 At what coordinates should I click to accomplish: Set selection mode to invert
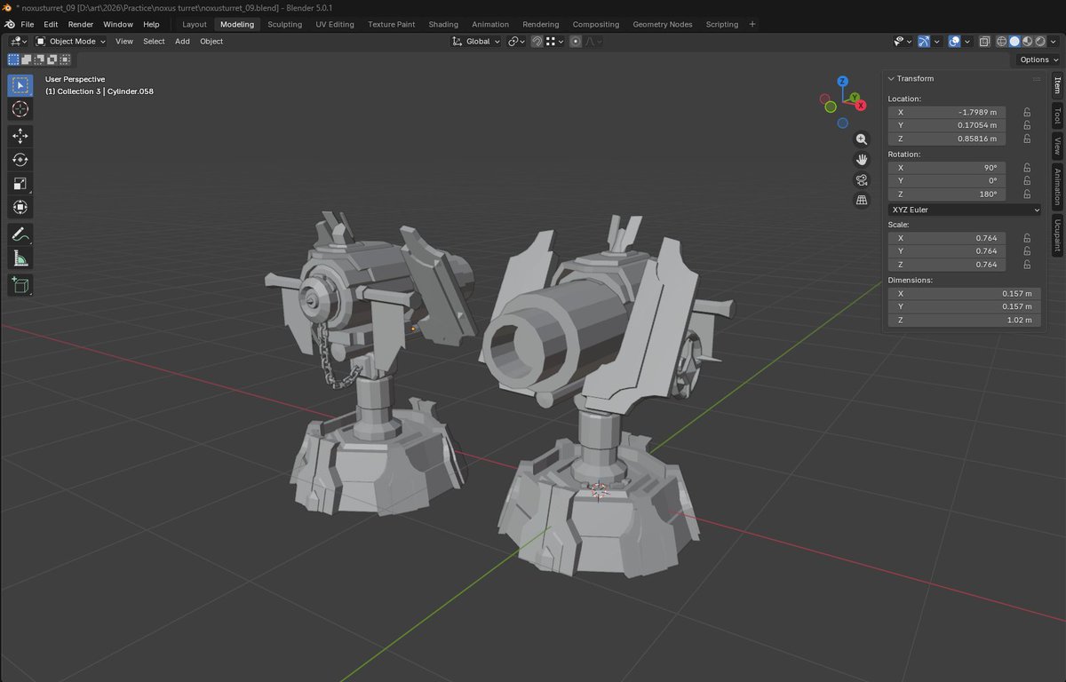click(x=52, y=59)
